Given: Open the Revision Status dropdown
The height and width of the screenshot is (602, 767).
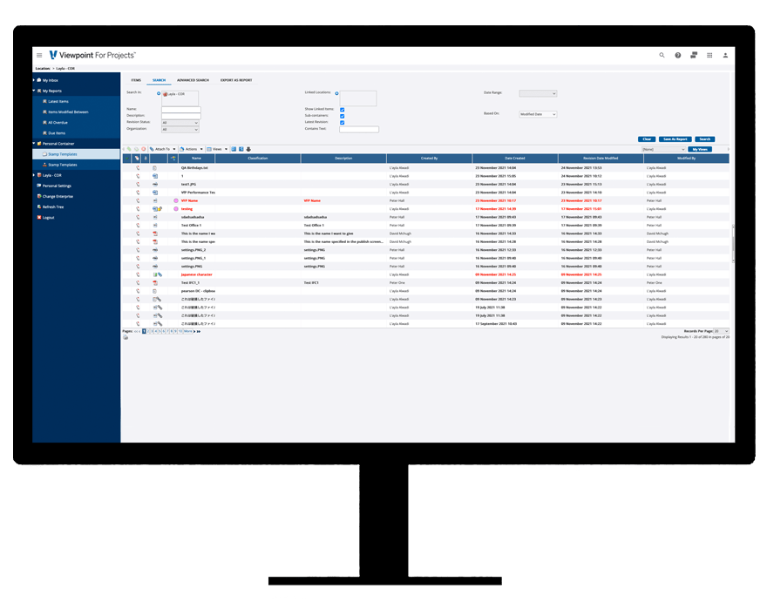Looking at the screenshot, I should [180, 123].
